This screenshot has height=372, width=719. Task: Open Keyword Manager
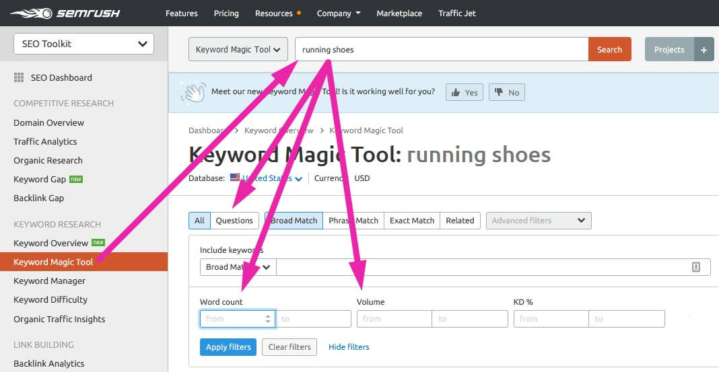pos(50,281)
